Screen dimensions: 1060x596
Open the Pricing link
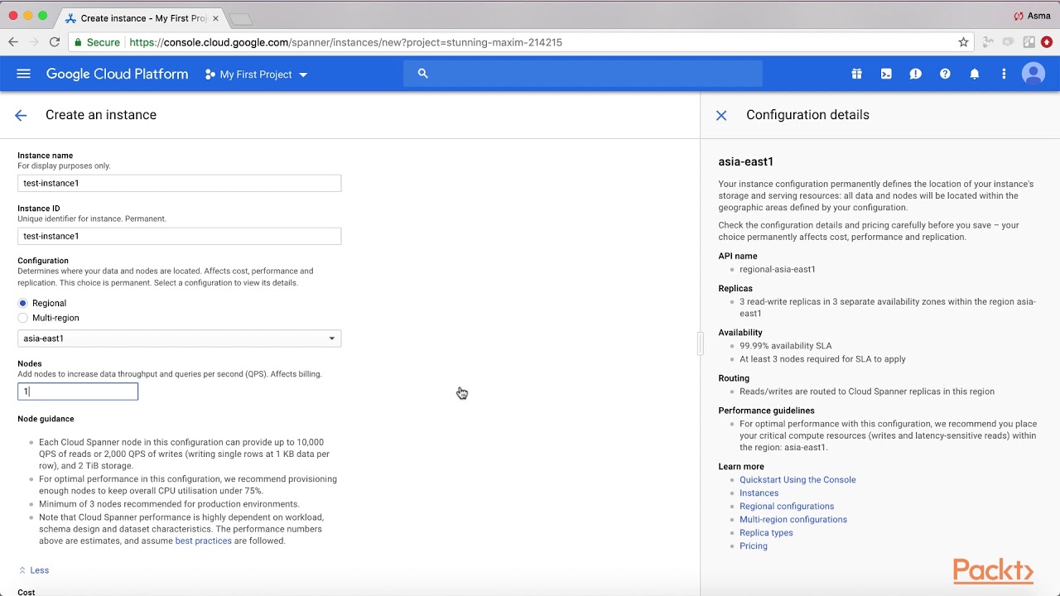point(754,546)
